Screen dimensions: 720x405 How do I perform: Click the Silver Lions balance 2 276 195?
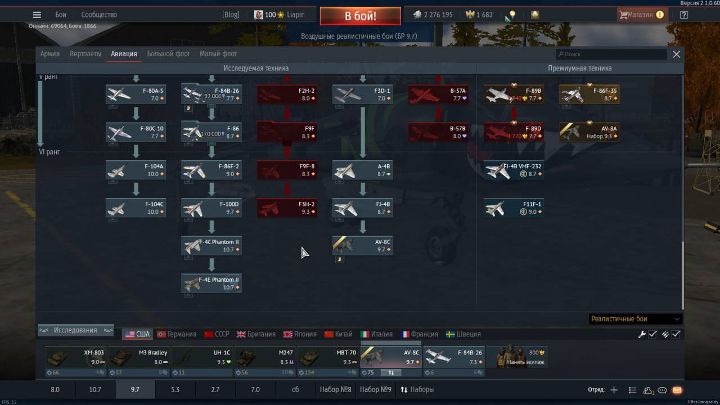point(433,15)
